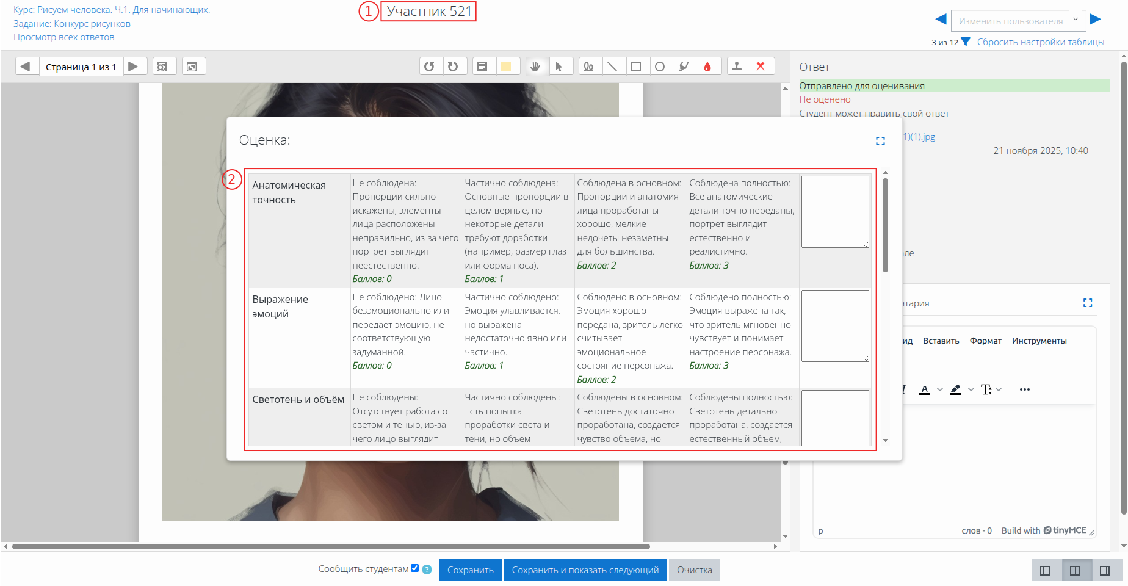Open the search comments tool
The height and width of the screenshot is (586, 1128).
click(162, 67)
